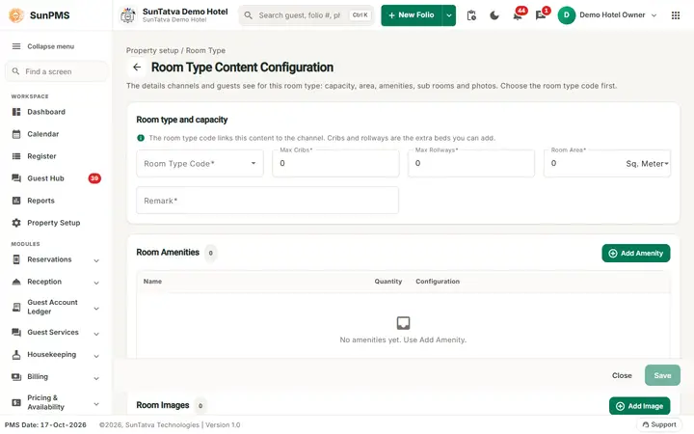Click the green info icon under Room type

coord(141,138)
